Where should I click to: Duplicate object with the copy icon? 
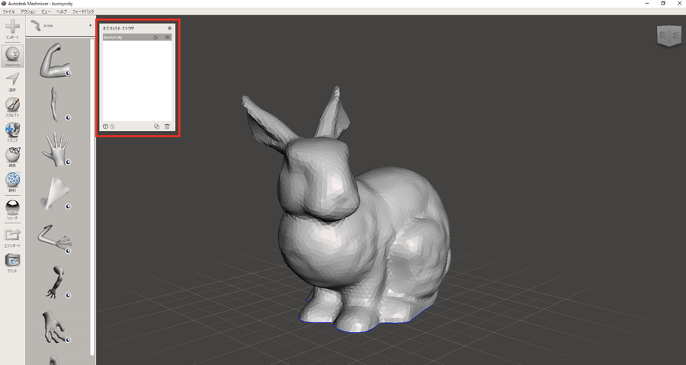(x=156, y=126)
